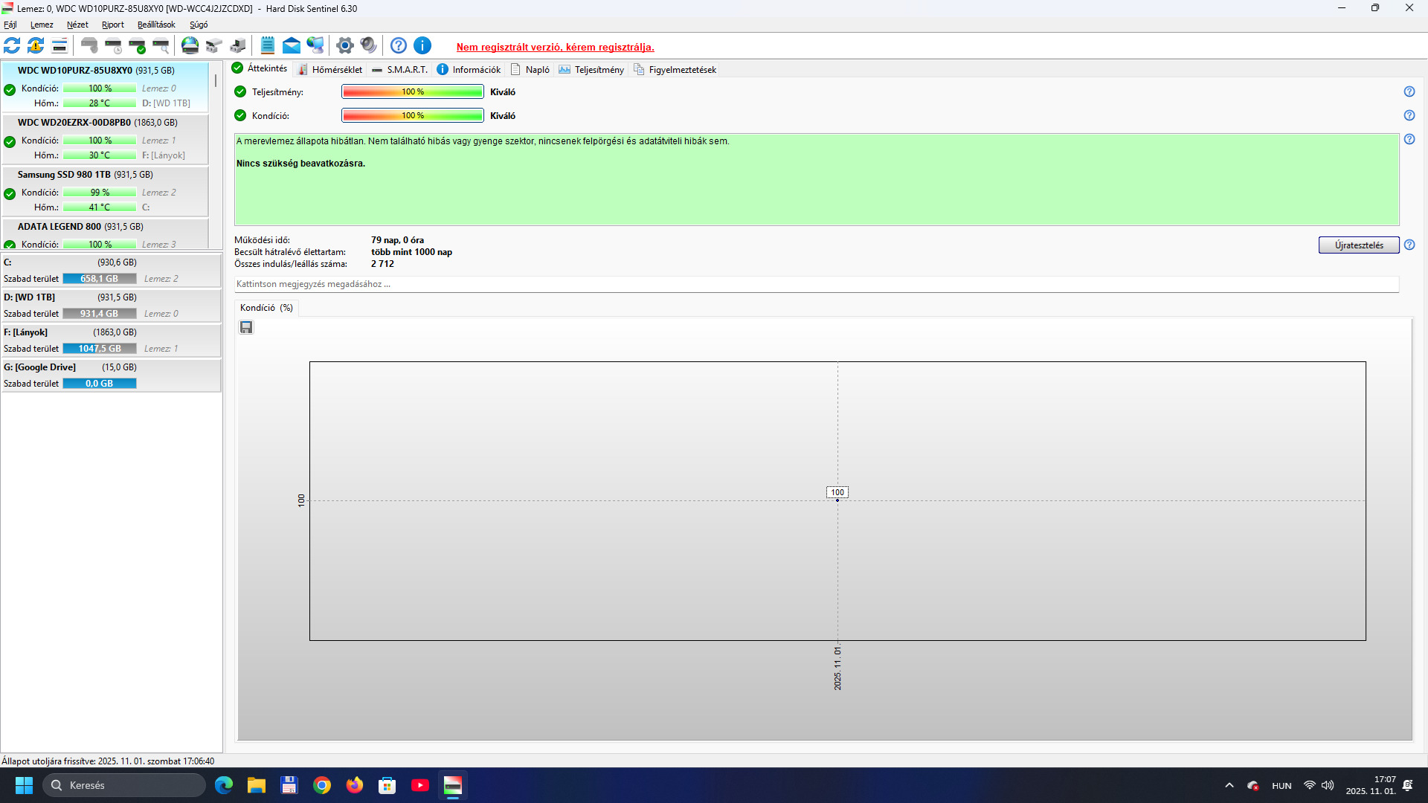This screenshot has height=803, width=1428.
Task: Click the Kondíció 100% progress bar
Action: coord(413,116)
